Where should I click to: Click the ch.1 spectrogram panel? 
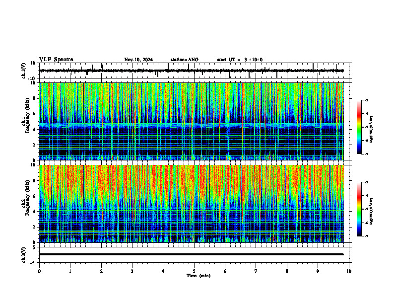click(192, 121)
